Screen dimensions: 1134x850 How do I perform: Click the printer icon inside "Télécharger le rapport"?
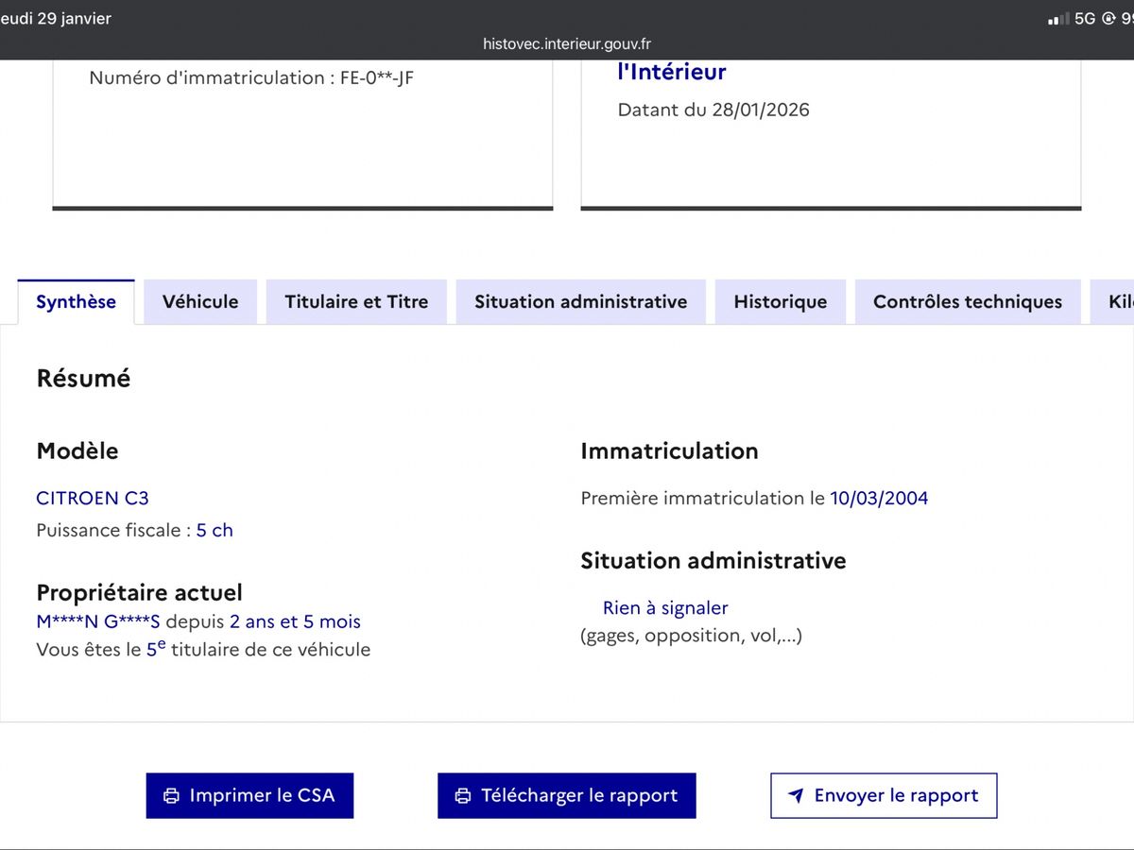(461, 795)
